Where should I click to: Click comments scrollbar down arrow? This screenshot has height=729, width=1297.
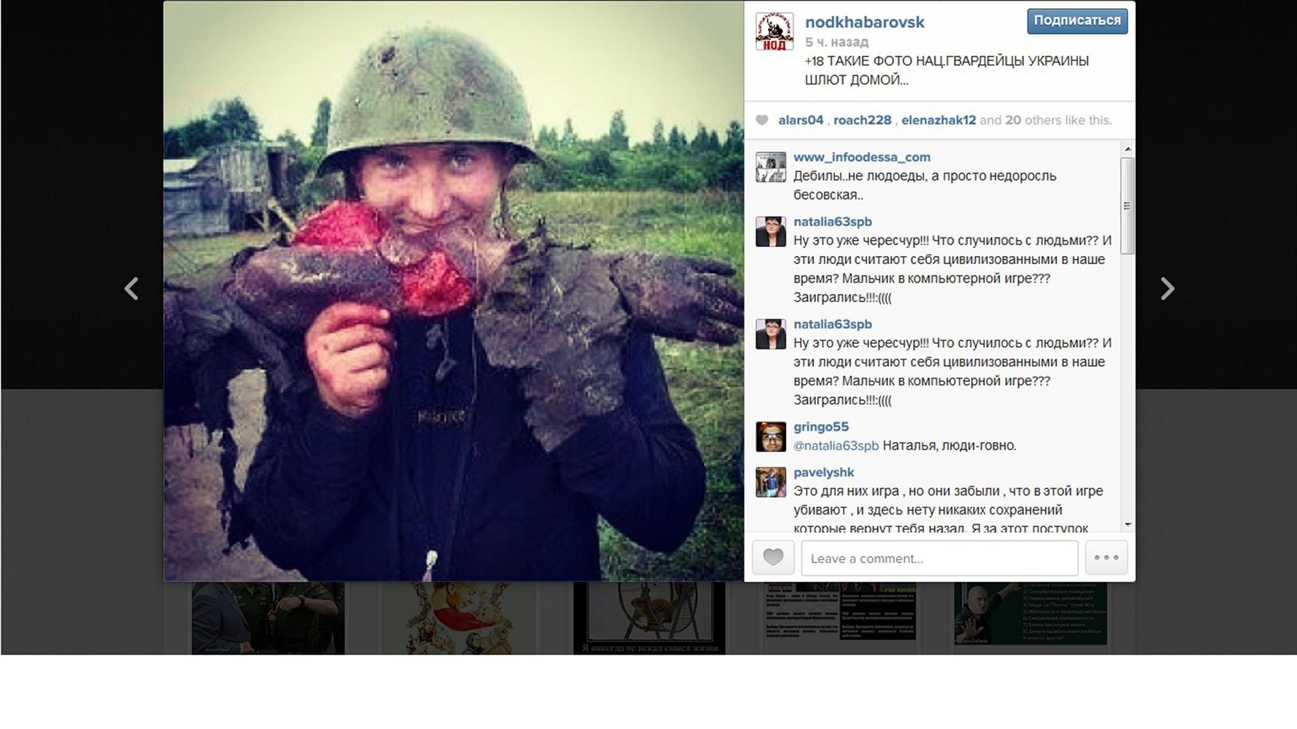pyautogui.click(x=1127, y=524)
